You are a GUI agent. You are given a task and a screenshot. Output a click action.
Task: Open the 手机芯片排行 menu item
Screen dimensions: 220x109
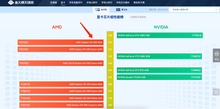coord(122,3)
